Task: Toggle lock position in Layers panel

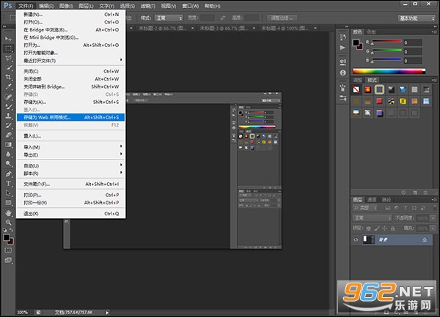Action: coord(385,228)
